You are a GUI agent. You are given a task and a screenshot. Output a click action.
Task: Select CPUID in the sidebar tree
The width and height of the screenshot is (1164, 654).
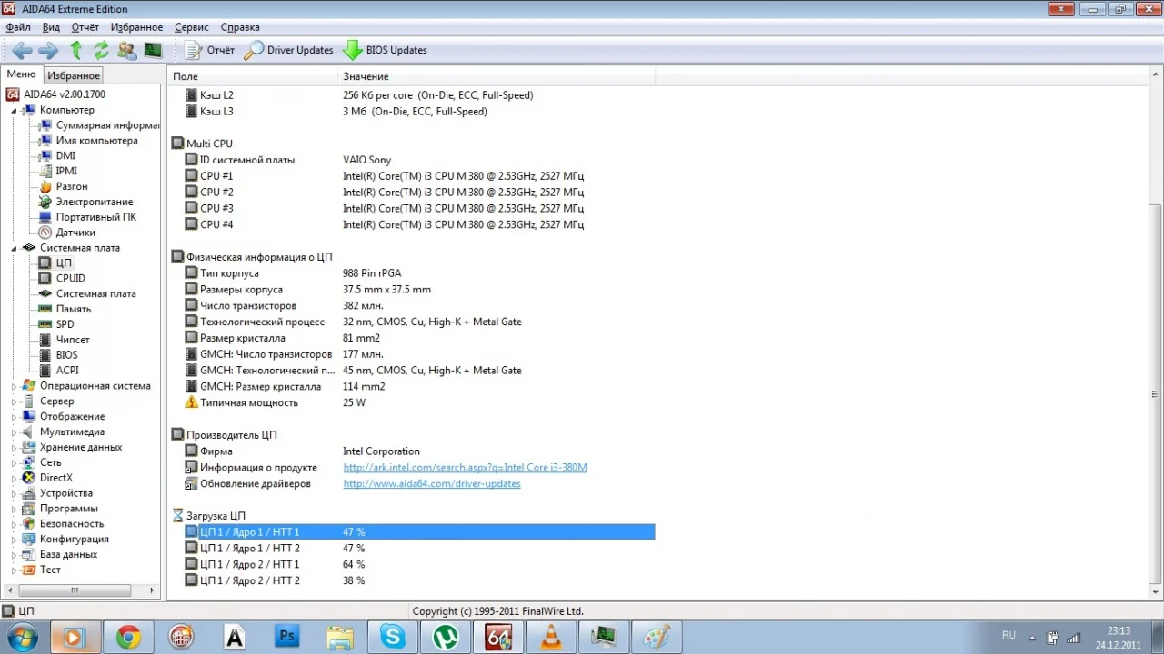tap(70, 279)
